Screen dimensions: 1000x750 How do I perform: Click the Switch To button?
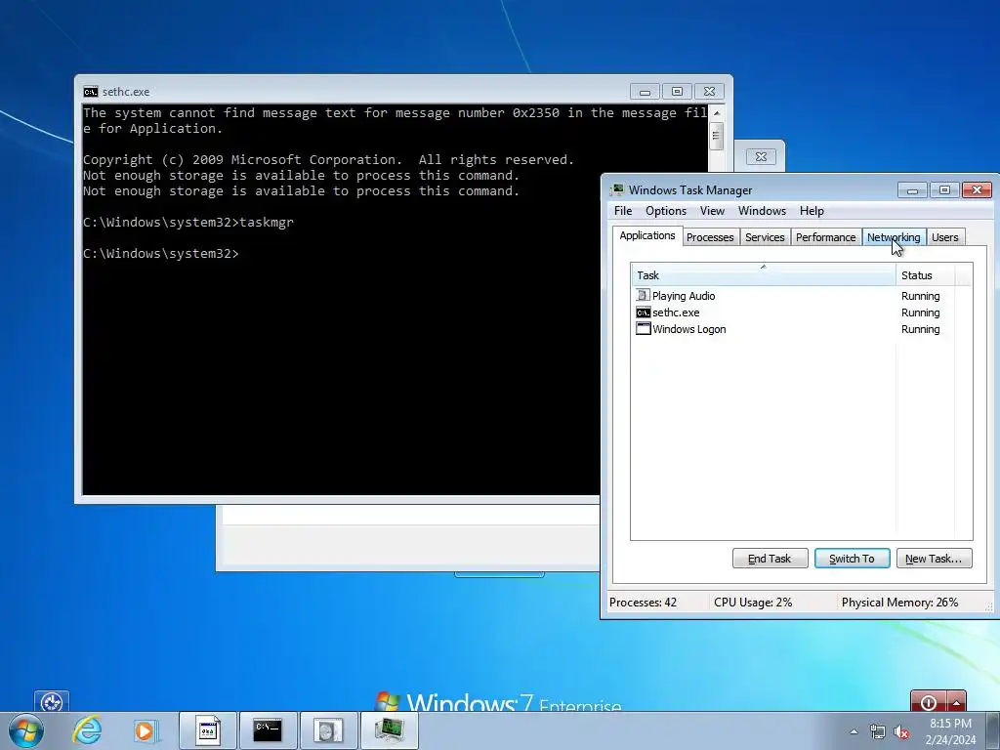pos(852,559)
